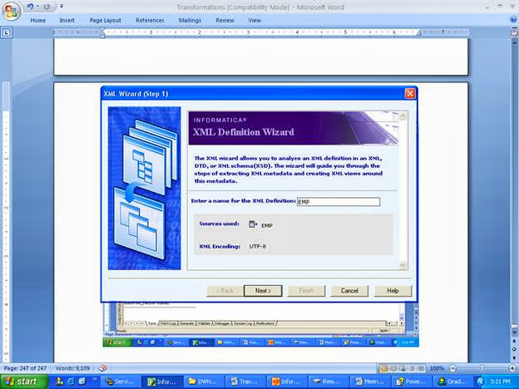Image resolution: width=519 pixels, height=389 pixels.
Task: Click the proofing errors icon in status bar
Action: point(102,368)
